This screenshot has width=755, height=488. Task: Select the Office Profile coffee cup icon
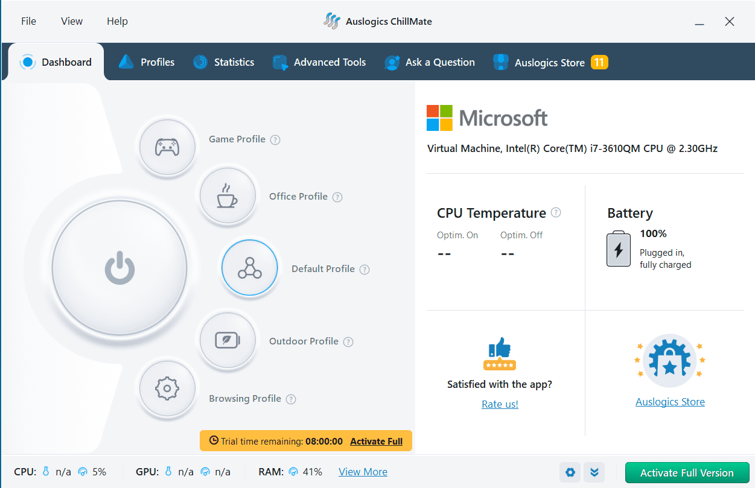228,196
